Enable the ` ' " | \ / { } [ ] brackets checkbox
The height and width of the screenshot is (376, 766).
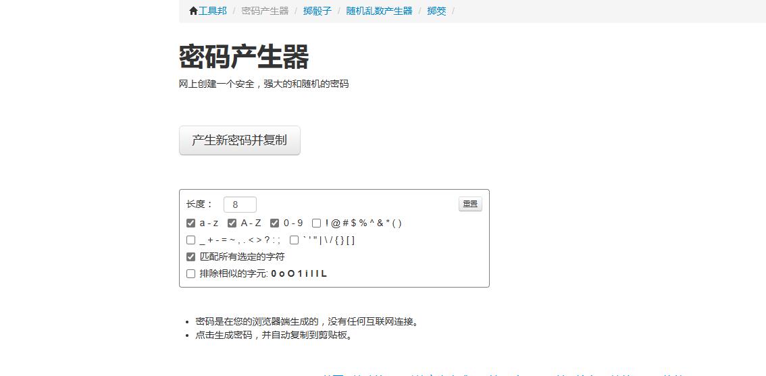coord(294,240)
